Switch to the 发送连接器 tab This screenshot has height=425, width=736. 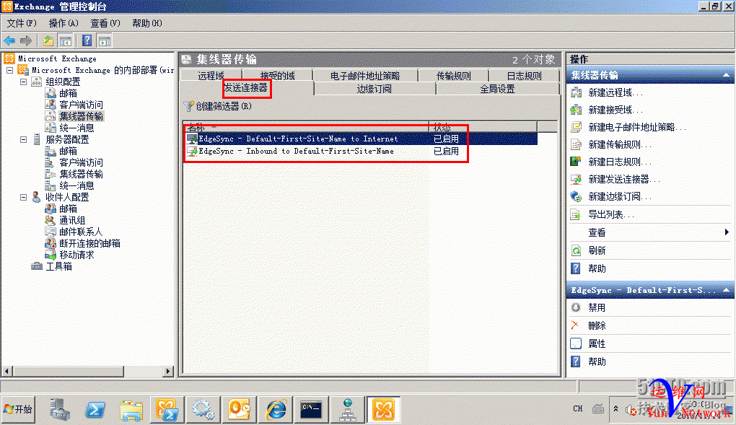246,88
